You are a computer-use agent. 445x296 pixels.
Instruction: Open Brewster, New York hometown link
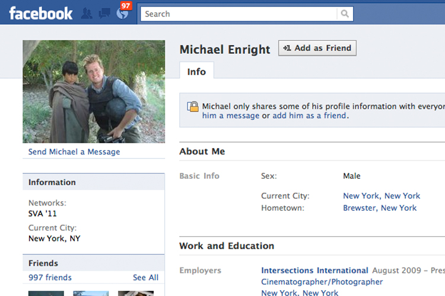point(380,208)
